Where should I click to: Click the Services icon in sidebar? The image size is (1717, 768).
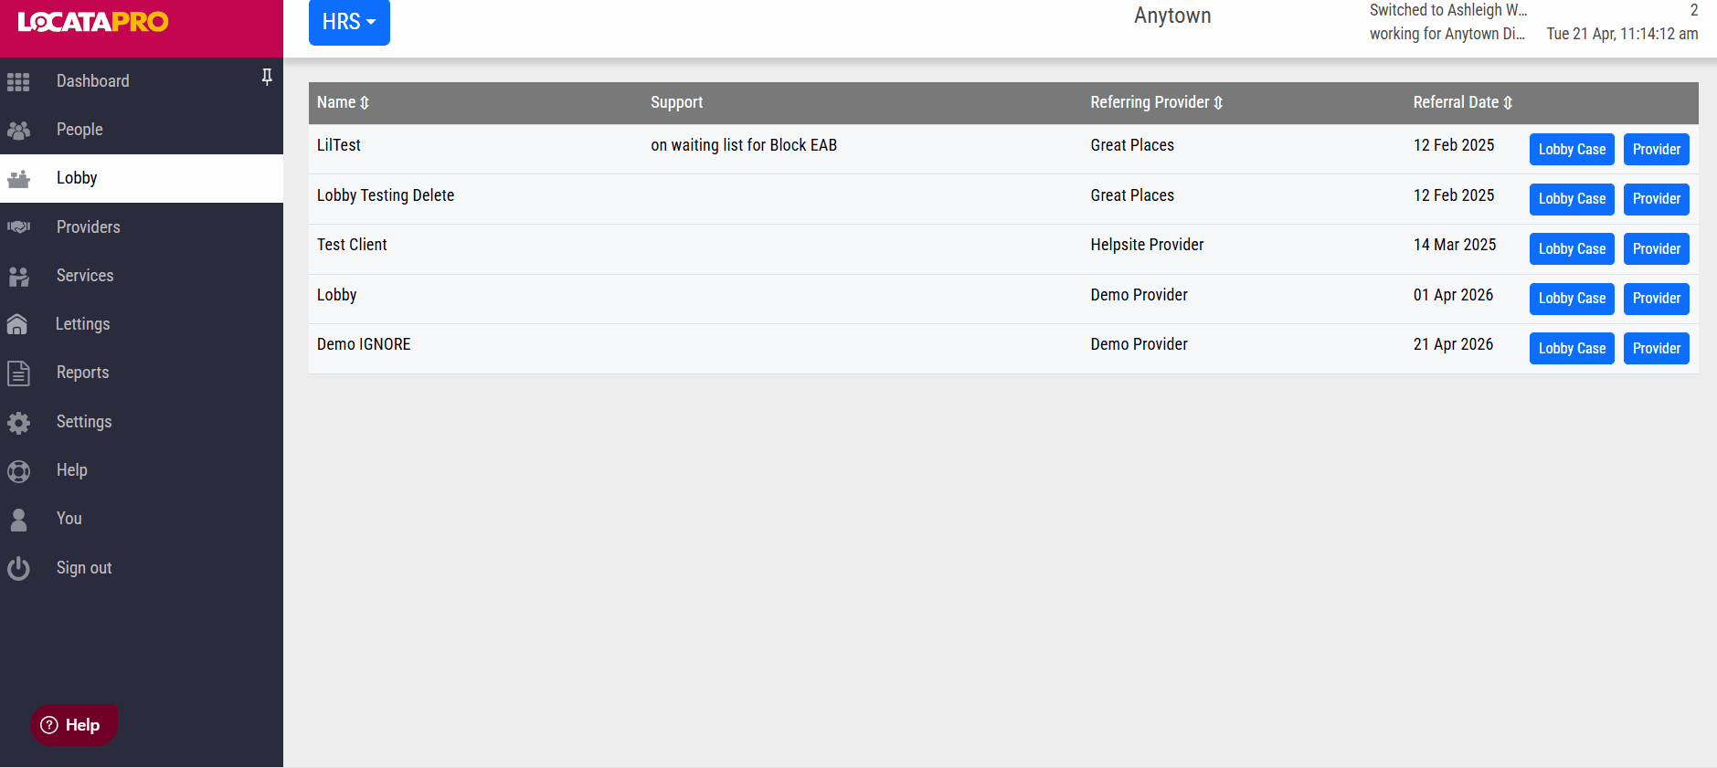18,276
